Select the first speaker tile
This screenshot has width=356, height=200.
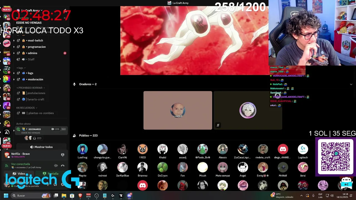(x=178, y=110)
